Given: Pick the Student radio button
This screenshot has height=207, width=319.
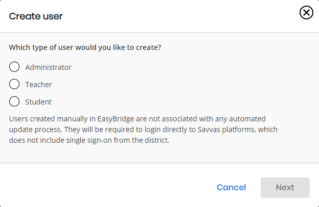Looking at the screenshot, I should pos(14,101).
